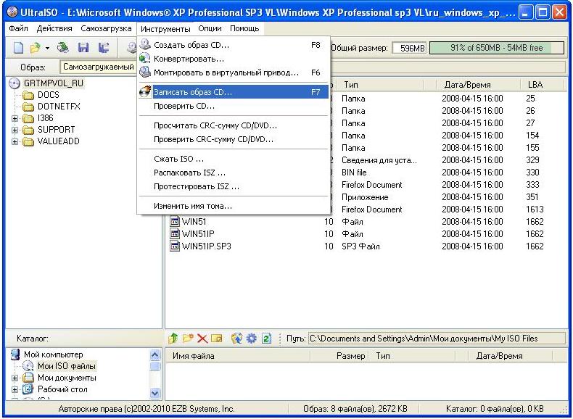Click the Rename icon in the Каталог toolbar
Screen dimensions: 573x419
click(x=217, y=339)
